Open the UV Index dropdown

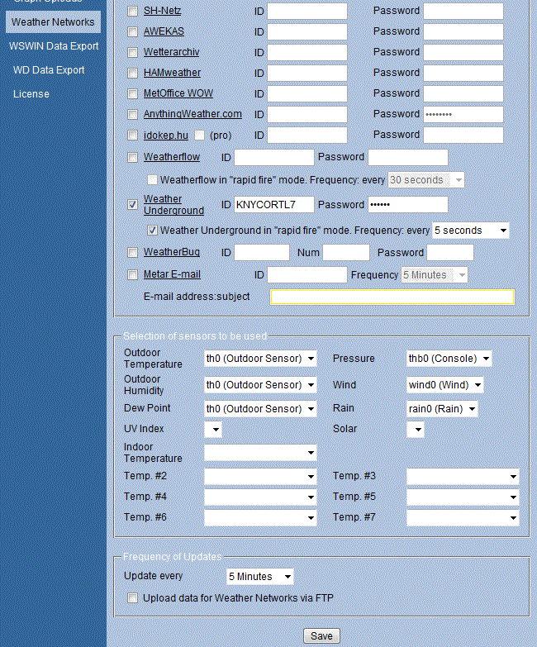pos(213,430)
